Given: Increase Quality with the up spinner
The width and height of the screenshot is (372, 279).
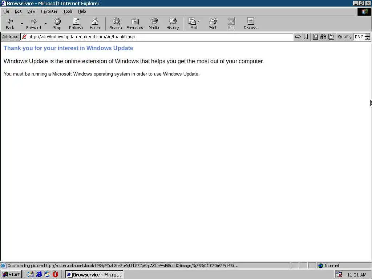Looking at the screenshot, I should pos(368,35).
